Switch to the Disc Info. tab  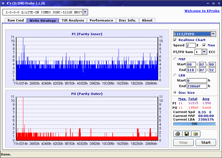click(x=128, y=20)
